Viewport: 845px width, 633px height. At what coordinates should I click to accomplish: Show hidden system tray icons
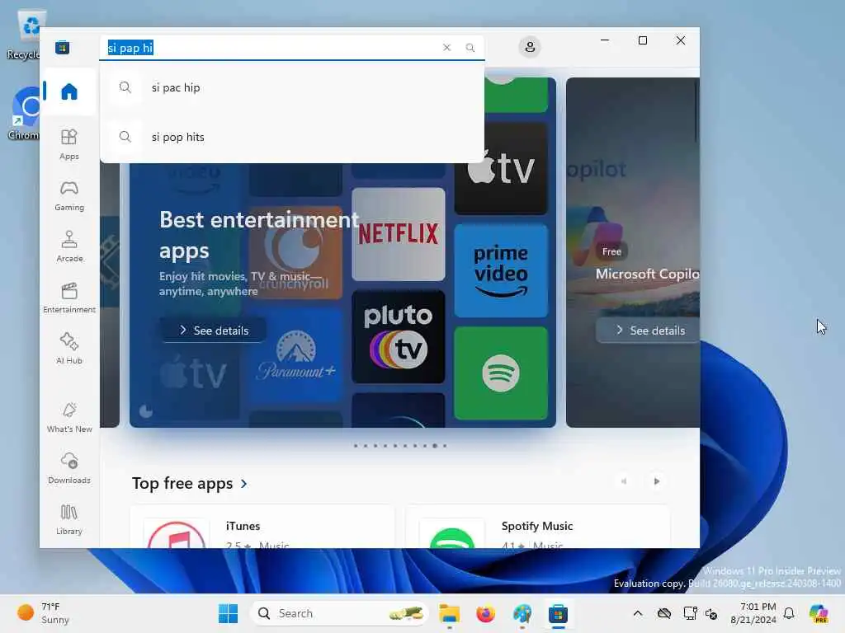point(638,613)
